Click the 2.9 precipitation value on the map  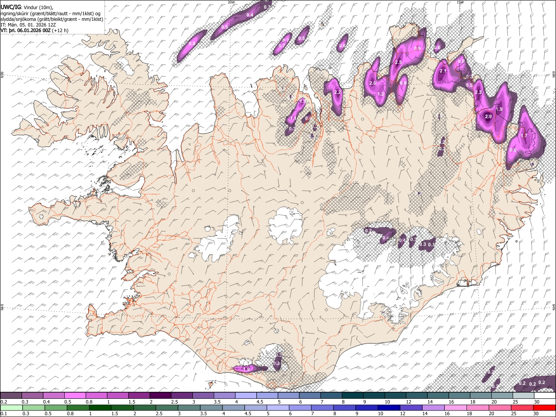[x=488, y=116]
